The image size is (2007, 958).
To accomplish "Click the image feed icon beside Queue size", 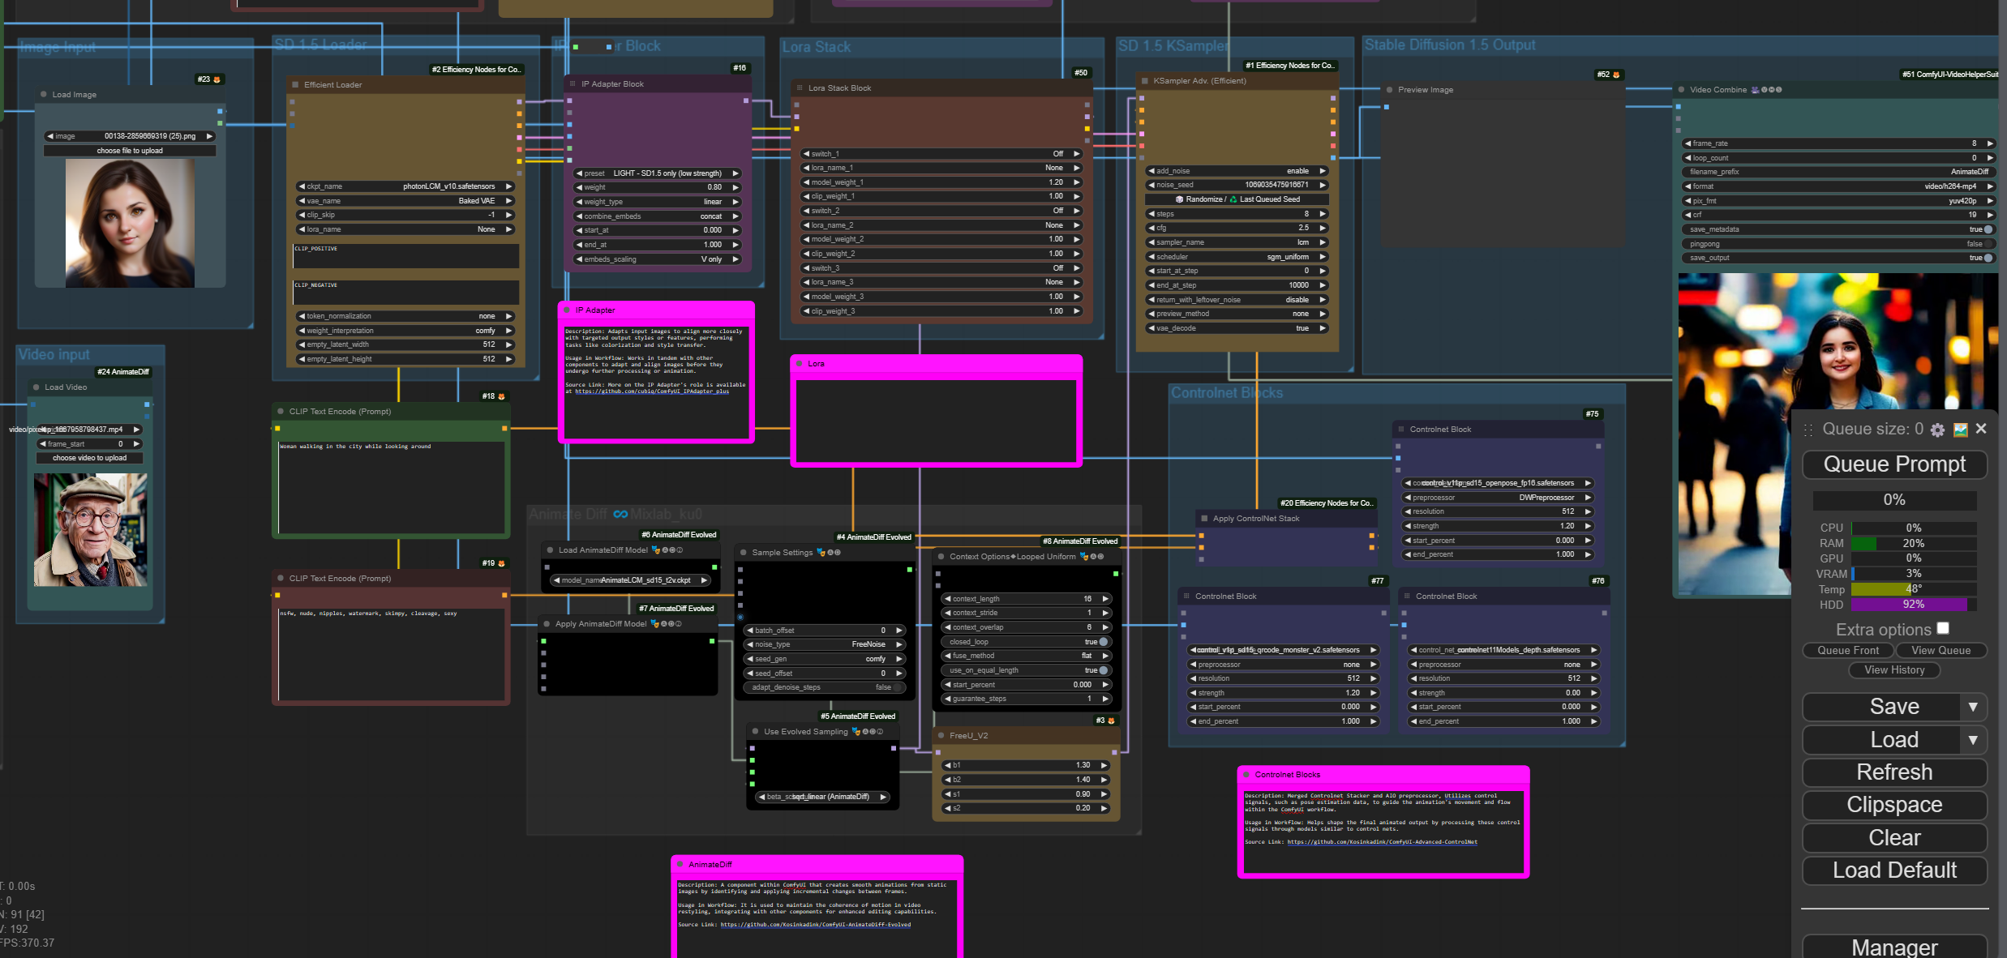I will 1960,430.
